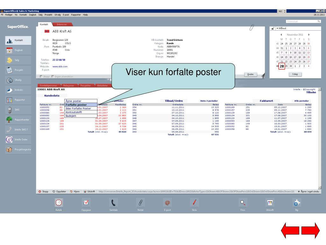This screenshot has height=245, width=326.
Task: Open the www.abb.com website link
Action: tap(60, 67)
